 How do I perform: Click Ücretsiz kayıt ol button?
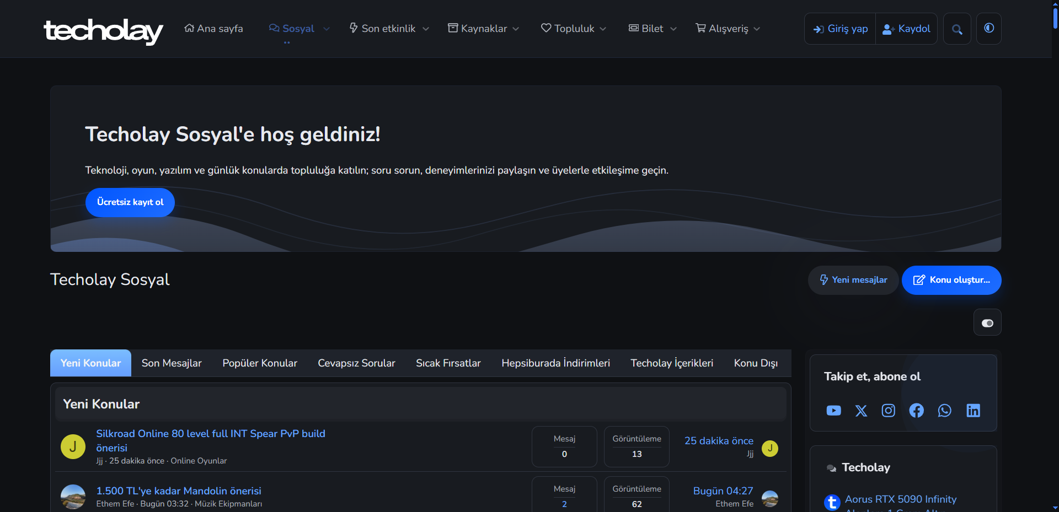(130, 202)
